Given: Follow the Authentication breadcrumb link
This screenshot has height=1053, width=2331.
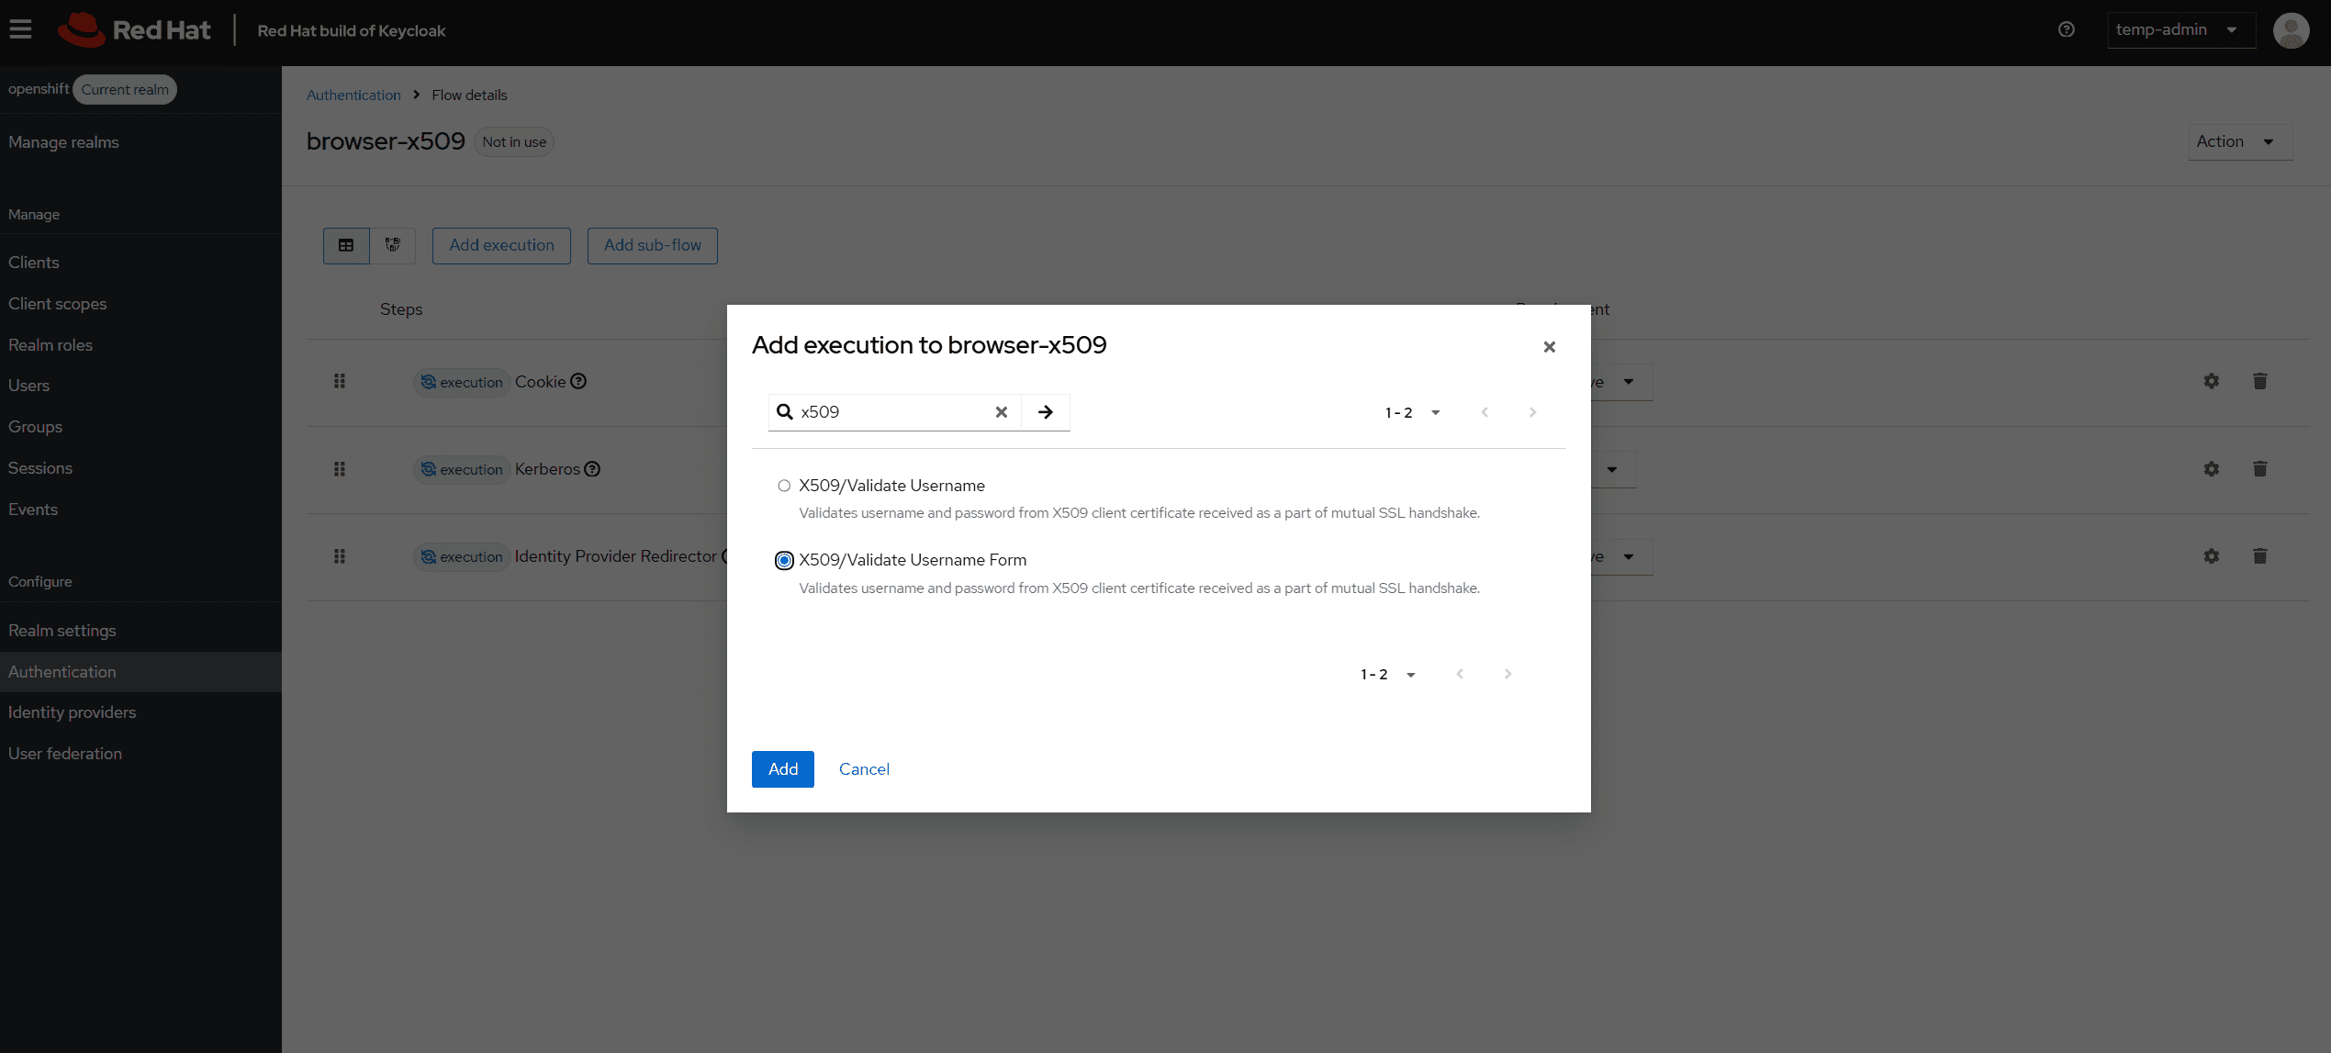Looking at the screenshot, I should tap(353, 95).
